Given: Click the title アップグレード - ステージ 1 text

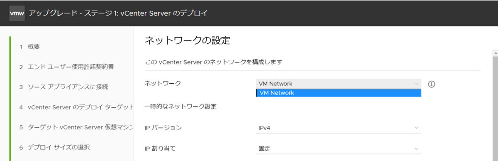Looking at the screenshot, I should point(118,13).
